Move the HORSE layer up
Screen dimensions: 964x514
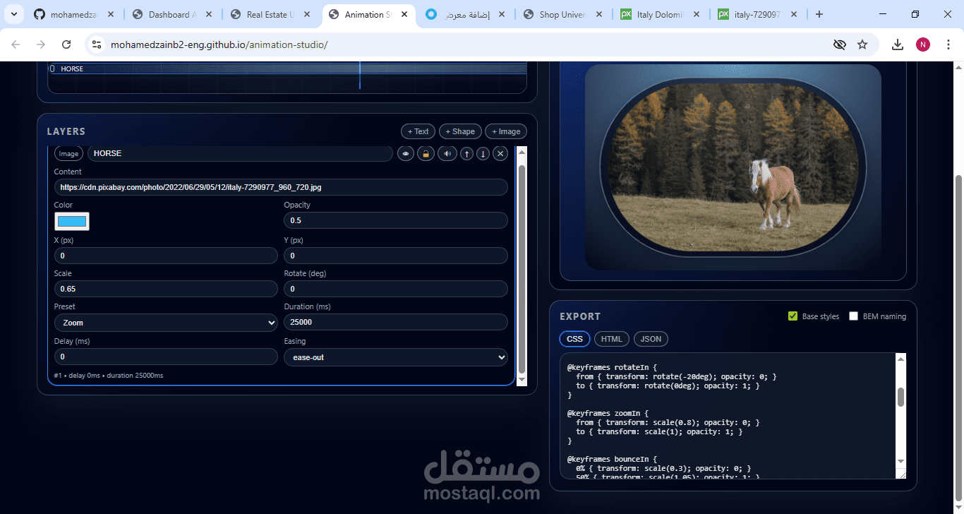tap(466, 153)
